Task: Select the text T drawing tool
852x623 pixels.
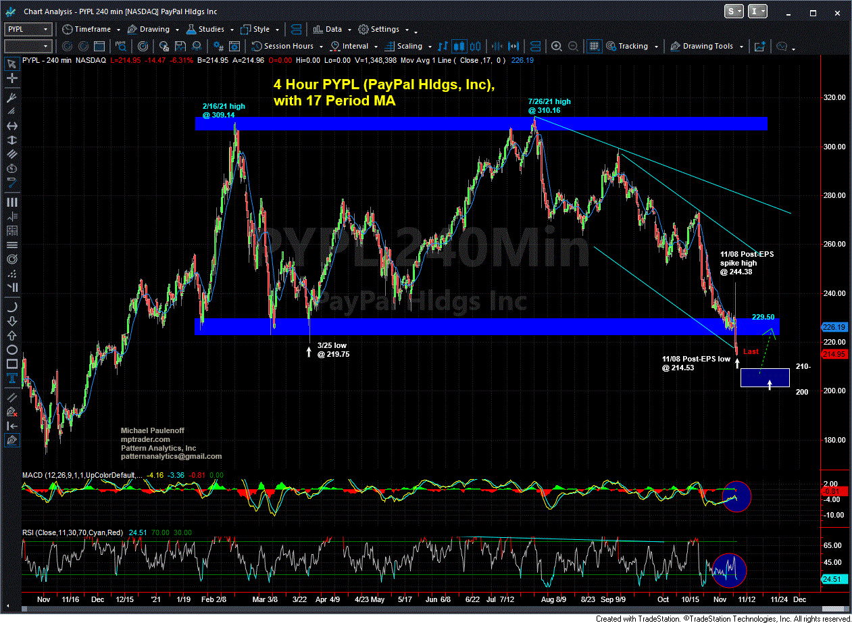Action: (x=12, y=380)
